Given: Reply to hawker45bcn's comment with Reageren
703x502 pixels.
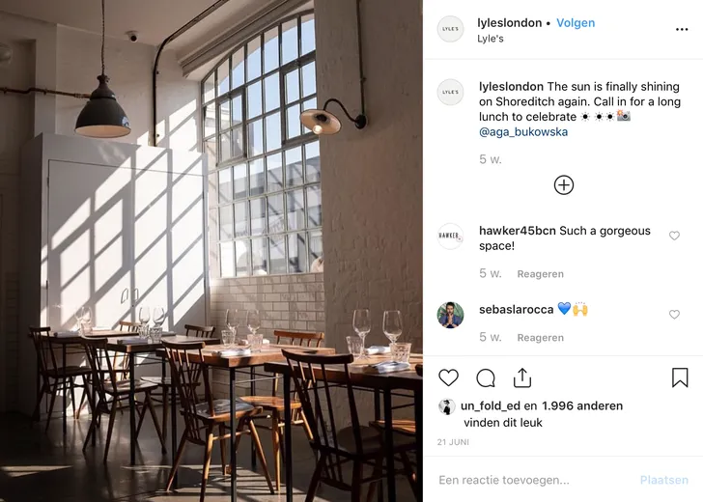Looking at the screenshot, I should pyautogui.click(x=540, y=274).
